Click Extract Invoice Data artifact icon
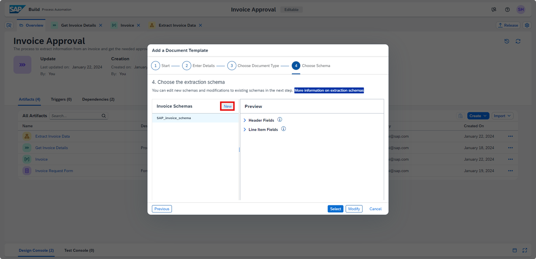Viewport: 536px width, 259px height. coord(27,136)
